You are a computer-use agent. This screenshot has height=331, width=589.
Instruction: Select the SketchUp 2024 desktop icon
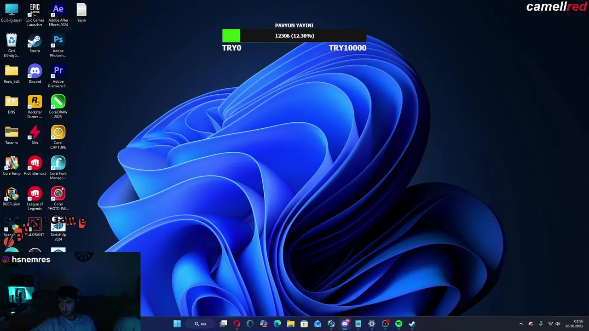tap(58, 230)
